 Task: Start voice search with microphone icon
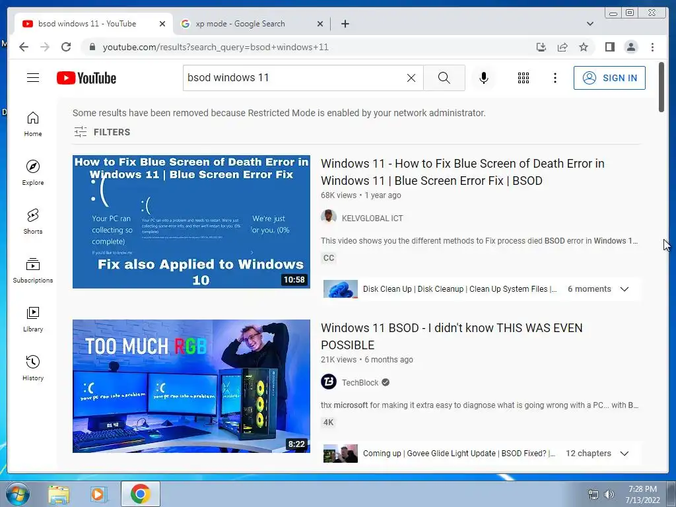tap(484, 78)
